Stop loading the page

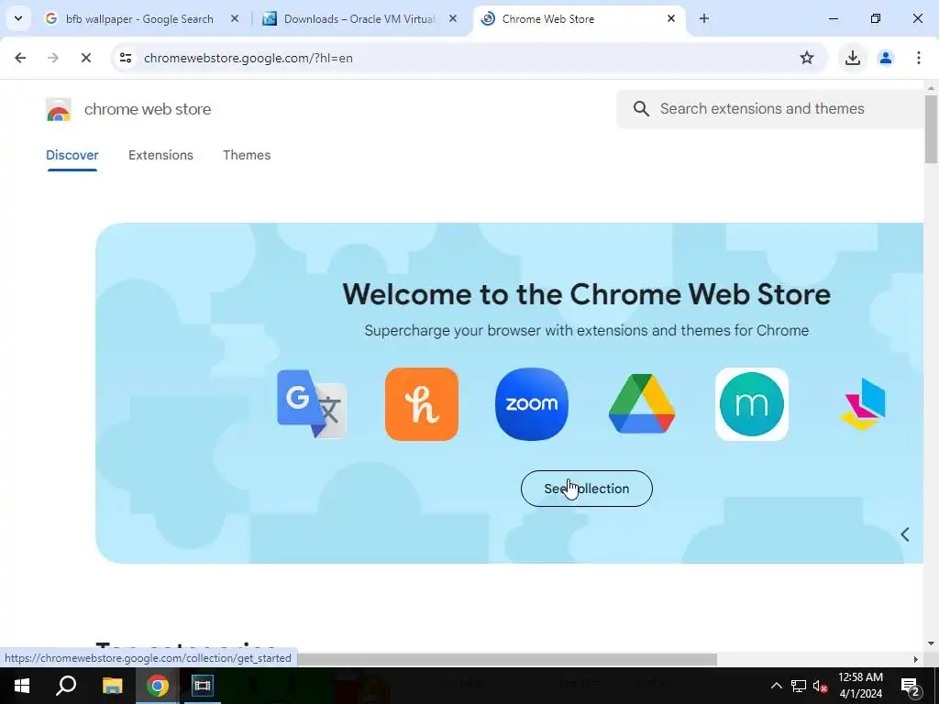85,58
